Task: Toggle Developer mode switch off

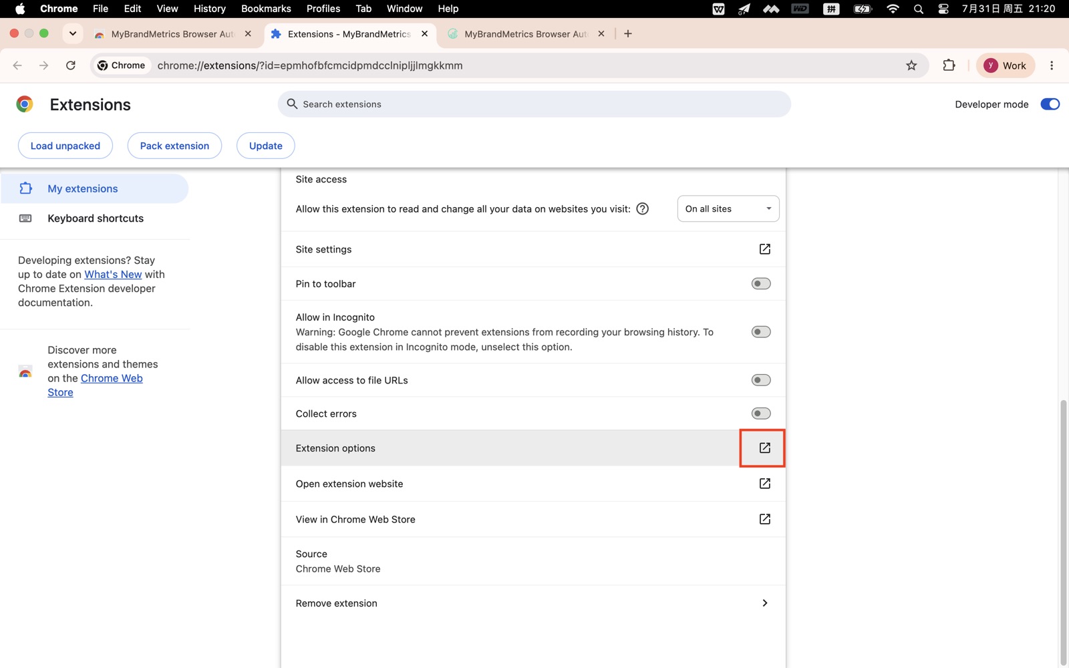Action: tap(1050, 104)
